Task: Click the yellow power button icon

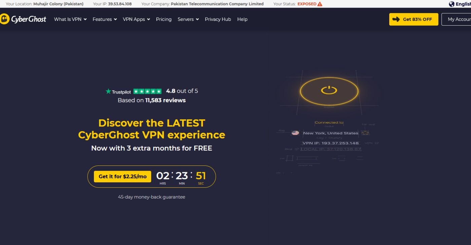Action: [x=329, y=90]
